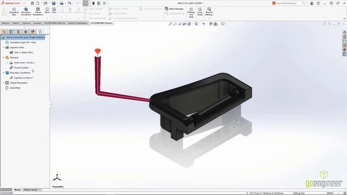Open the user login icon
347x195 pixels.
[312, 3]
